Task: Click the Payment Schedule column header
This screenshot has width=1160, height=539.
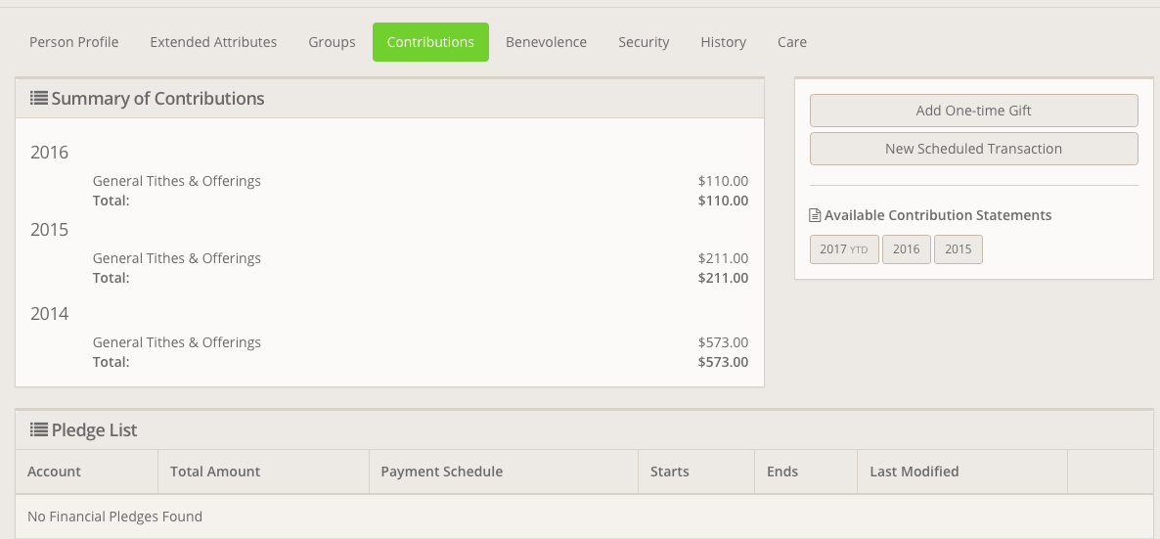Action: [x=441, y=472]
